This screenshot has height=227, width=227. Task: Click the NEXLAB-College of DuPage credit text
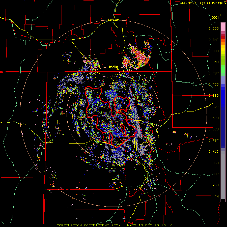pos(202,3)
